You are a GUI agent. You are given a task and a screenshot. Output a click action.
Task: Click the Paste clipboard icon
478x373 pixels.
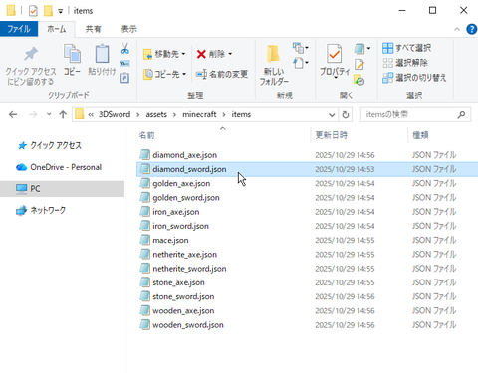[x=102, y=53]
